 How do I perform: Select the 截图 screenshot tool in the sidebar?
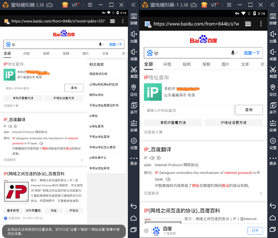pos(273,71)
